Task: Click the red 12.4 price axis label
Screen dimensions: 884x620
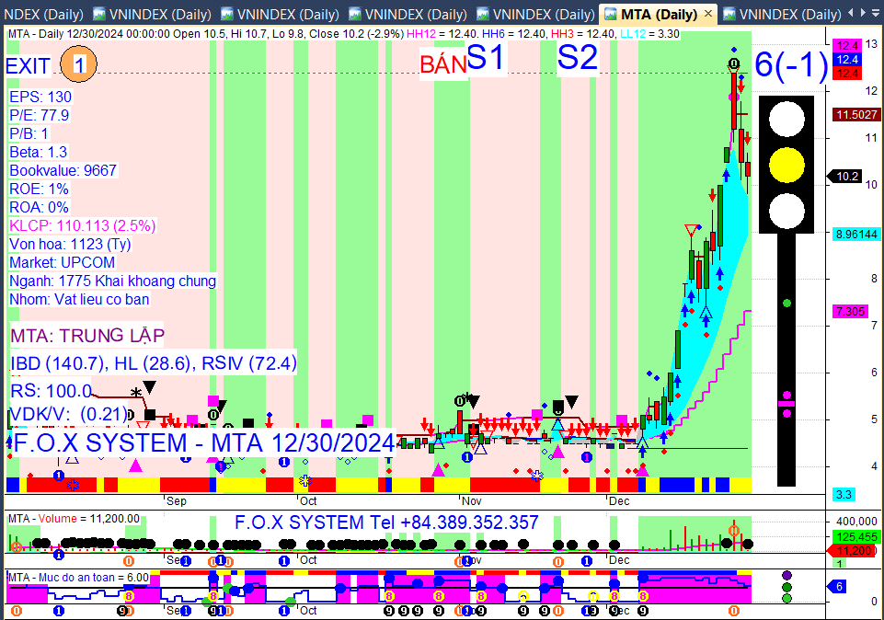Action: tap(847, 73)
